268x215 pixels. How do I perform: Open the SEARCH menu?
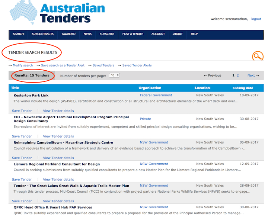point(19,34)
